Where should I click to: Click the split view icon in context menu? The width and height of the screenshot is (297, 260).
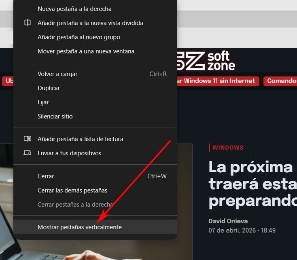pyautogui.click(x=28, y=23)
